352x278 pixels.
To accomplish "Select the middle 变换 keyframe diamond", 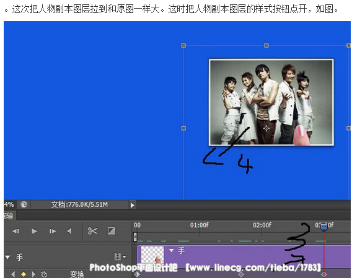I will click(241, 274).
